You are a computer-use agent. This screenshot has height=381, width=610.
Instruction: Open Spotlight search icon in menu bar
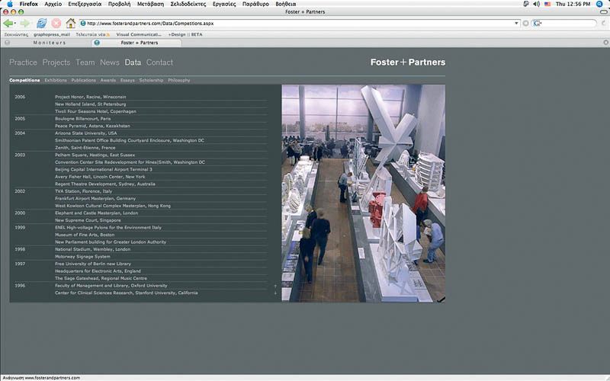(599, 4)
